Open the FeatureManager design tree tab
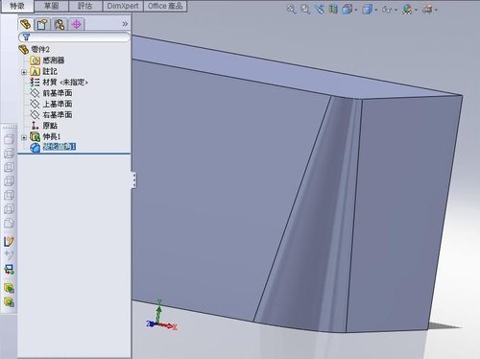Screen dimensions: 480x359 tap(26, 24)
